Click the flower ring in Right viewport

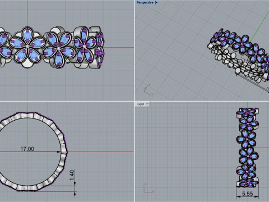(248, 148)
